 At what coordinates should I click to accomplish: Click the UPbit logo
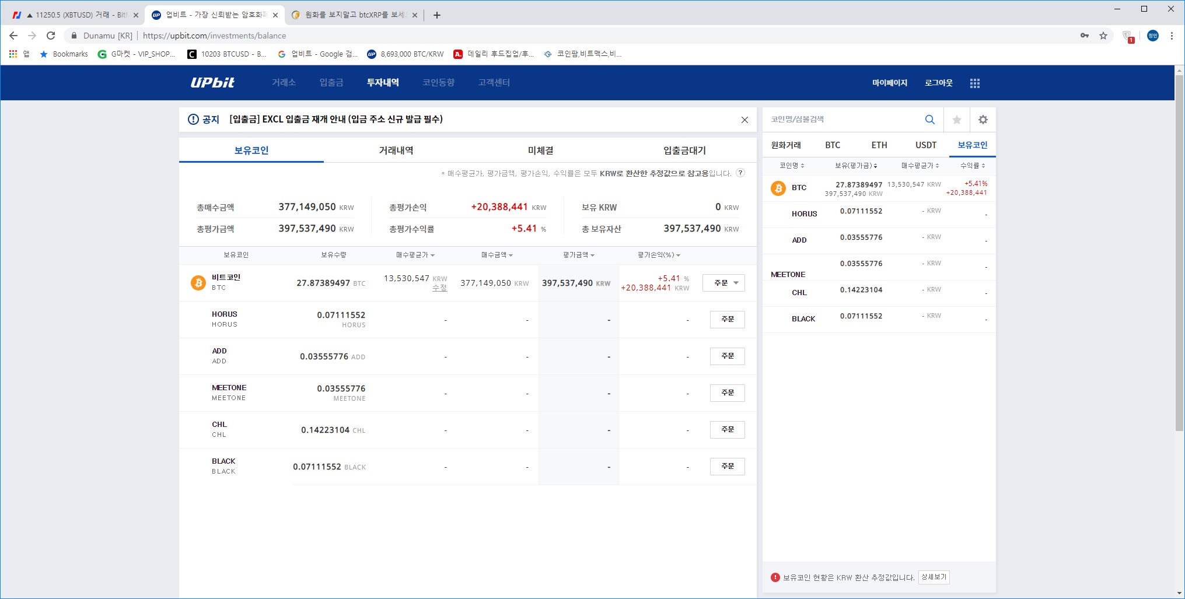pos(212,83)
